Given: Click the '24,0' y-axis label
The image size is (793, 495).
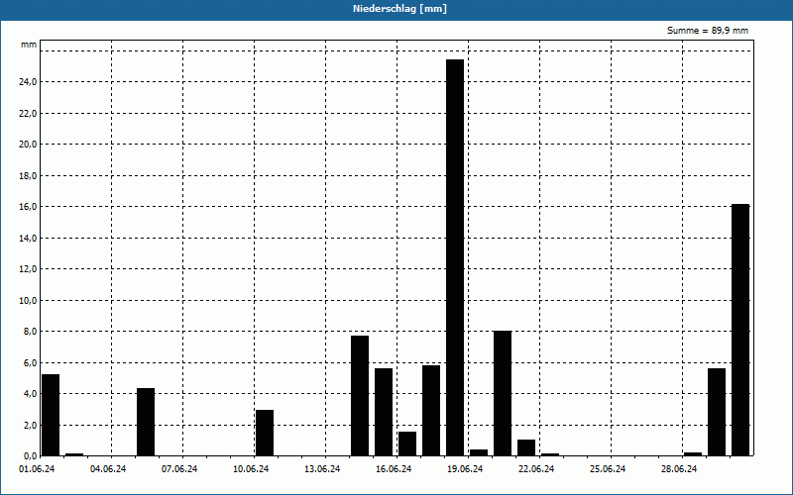Looking at the screenshot, I should (28, 82).
